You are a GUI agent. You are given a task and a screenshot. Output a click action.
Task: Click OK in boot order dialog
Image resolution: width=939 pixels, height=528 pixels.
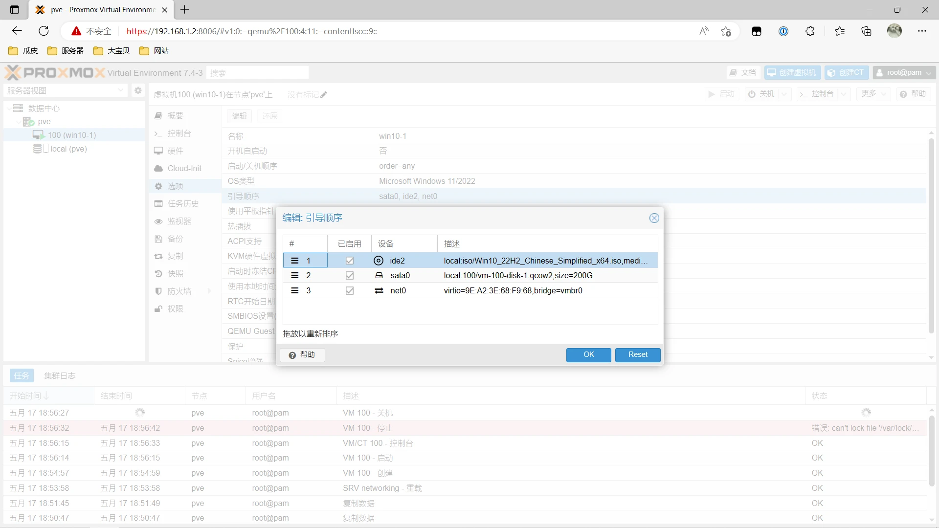point(588,354)
